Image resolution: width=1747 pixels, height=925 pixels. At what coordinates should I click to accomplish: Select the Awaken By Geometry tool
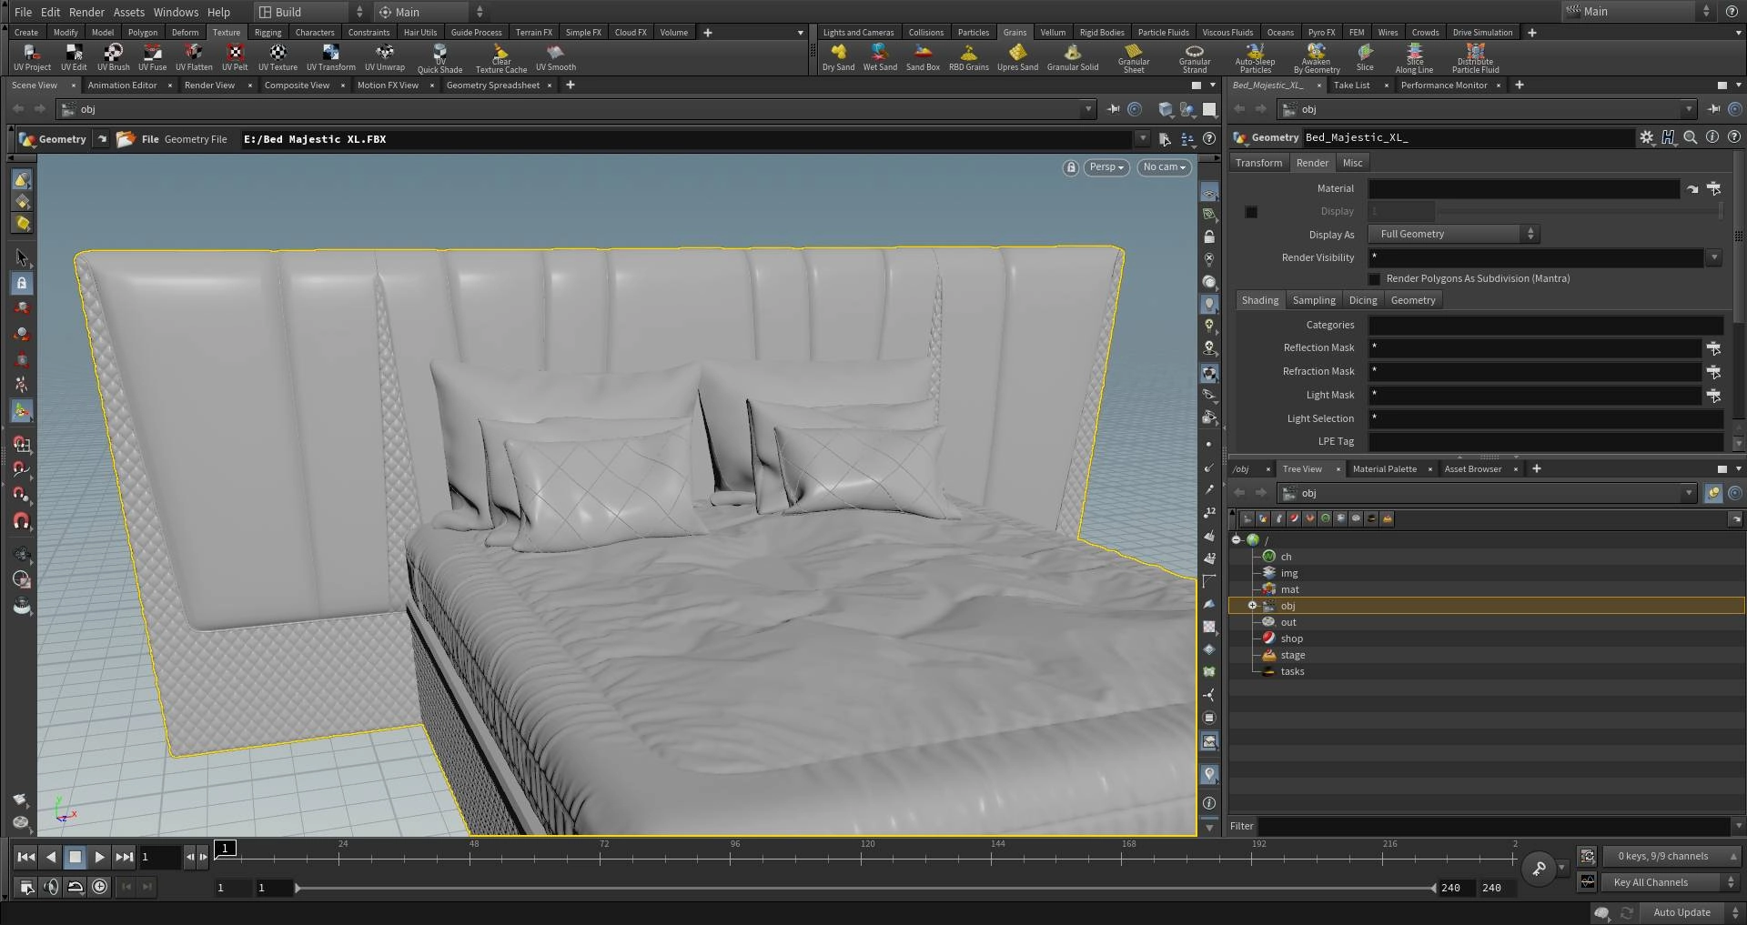click(x=1317, y=59)
